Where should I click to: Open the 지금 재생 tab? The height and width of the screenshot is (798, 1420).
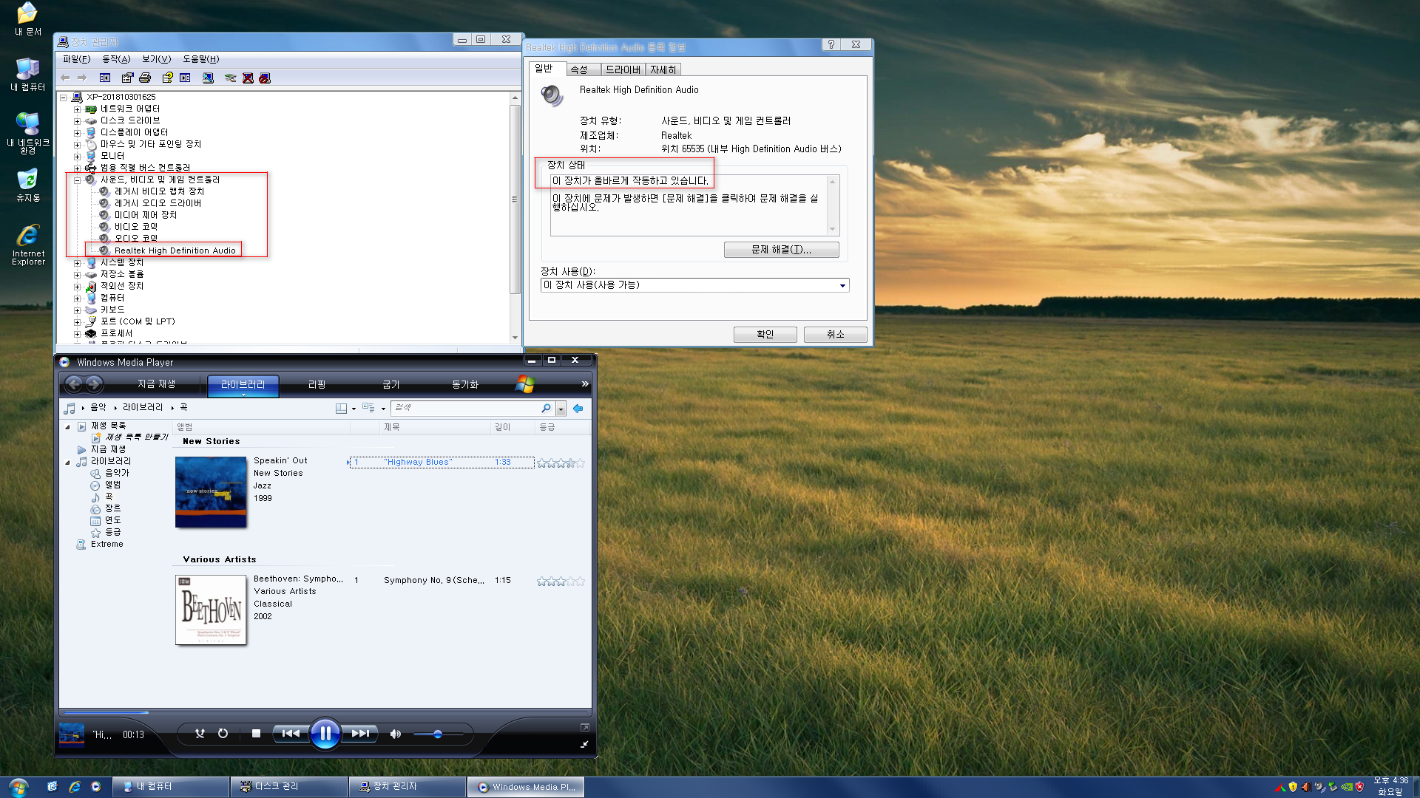[156, 384]
